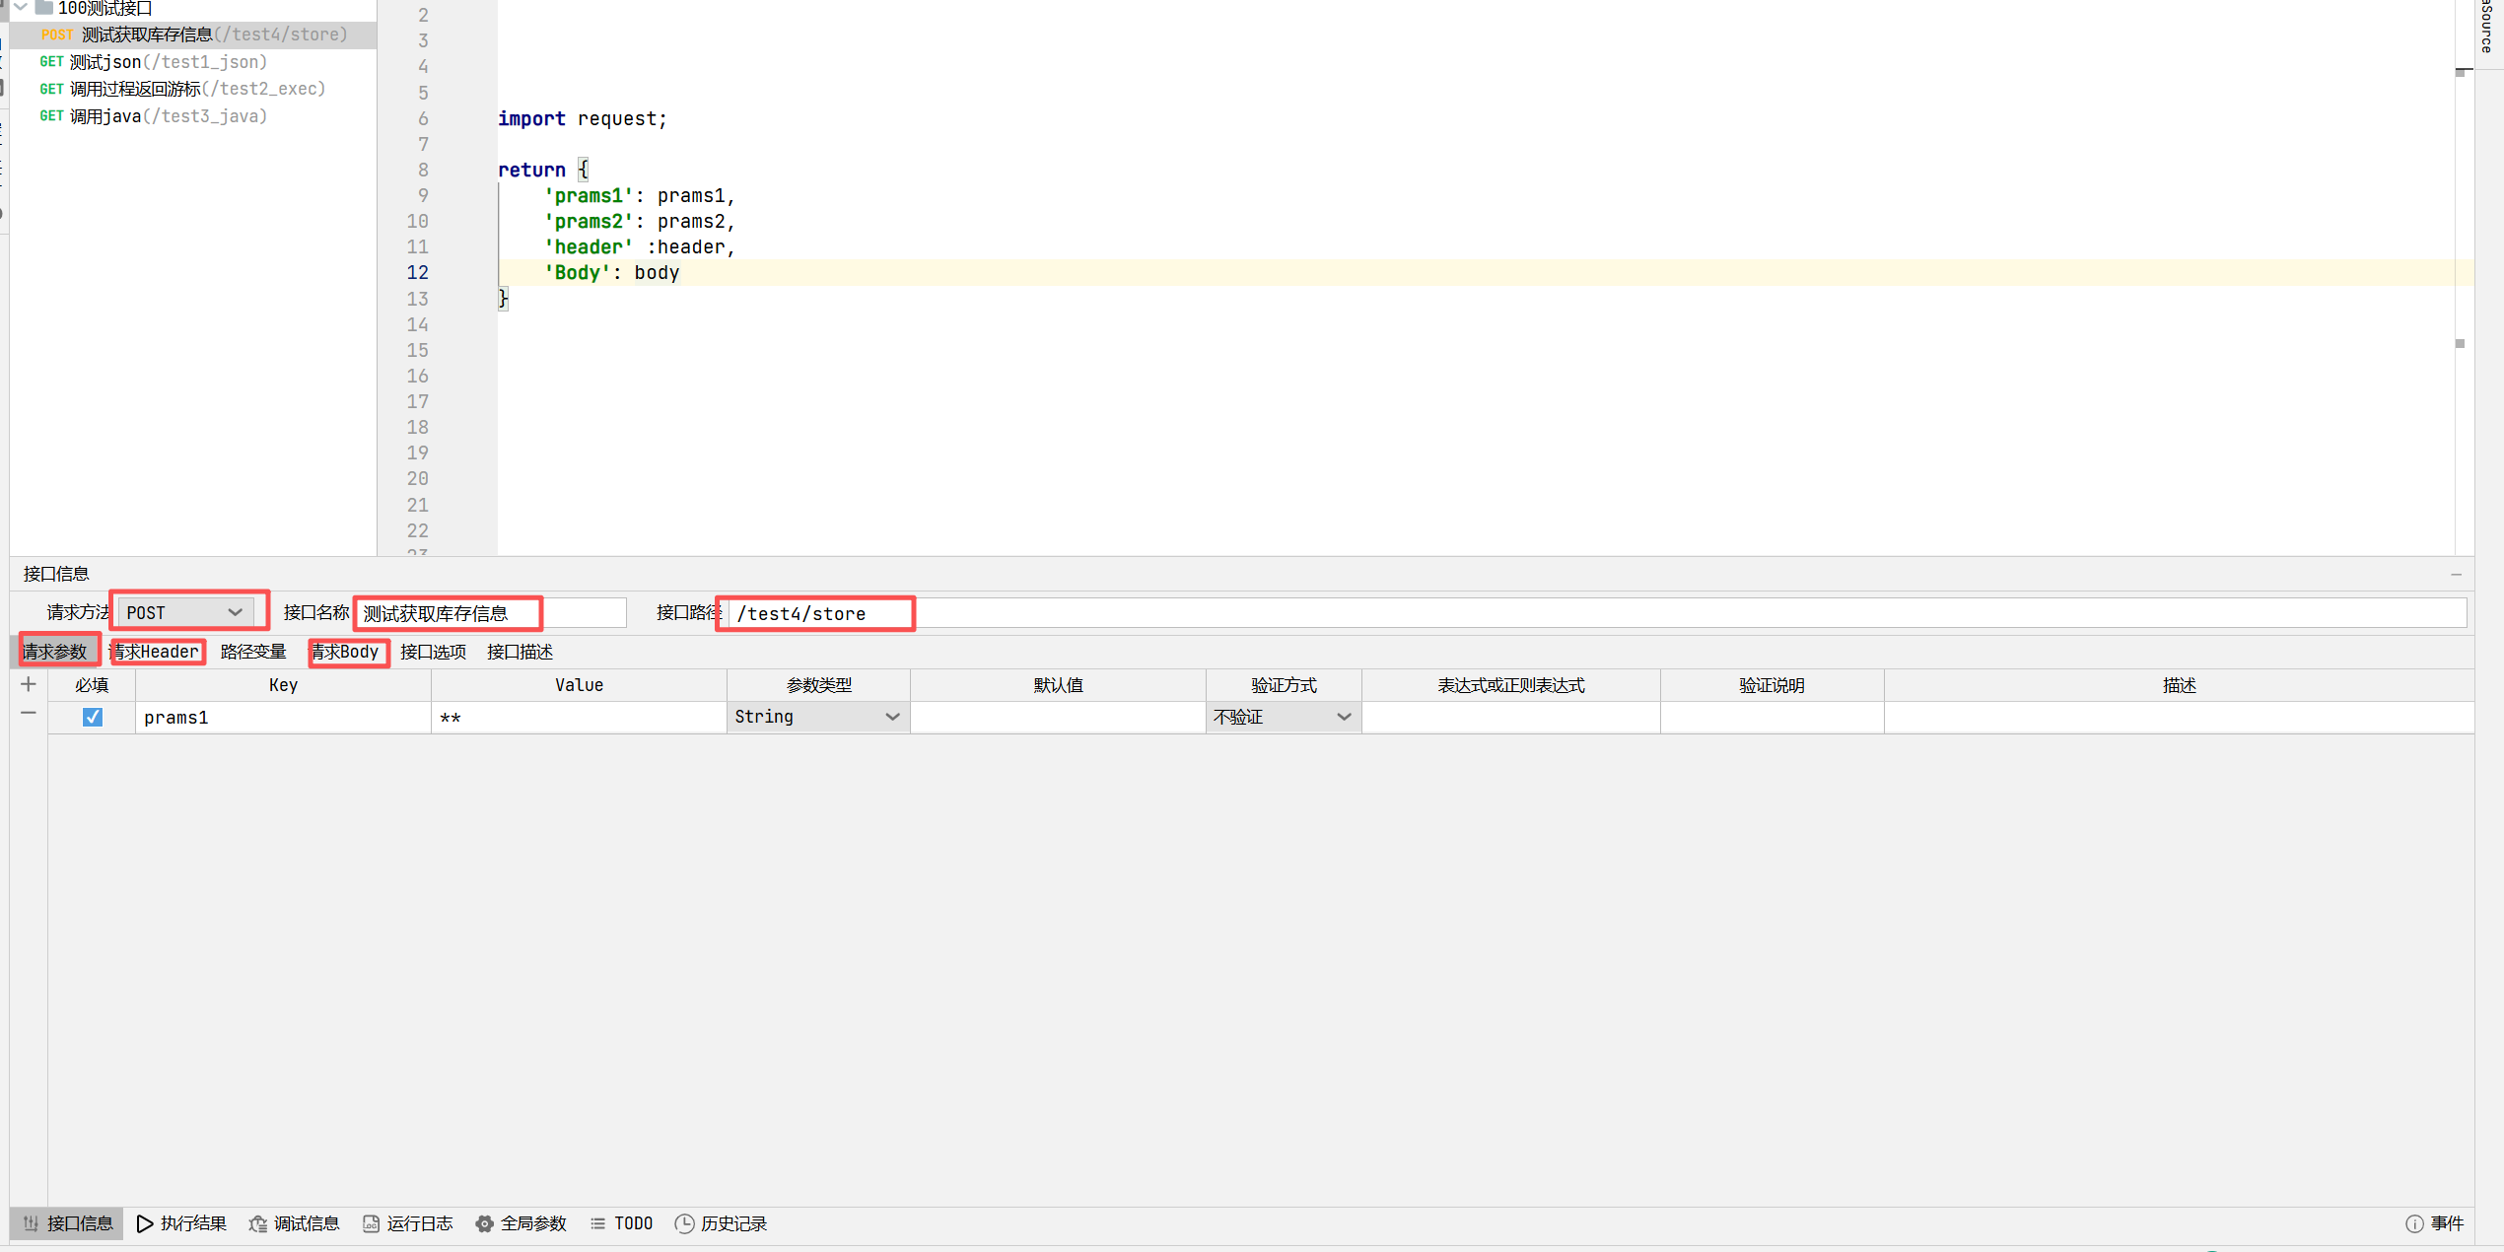
Task: Collapse the 接口信息 panel with minus toggle
Action: [2456, 574]
